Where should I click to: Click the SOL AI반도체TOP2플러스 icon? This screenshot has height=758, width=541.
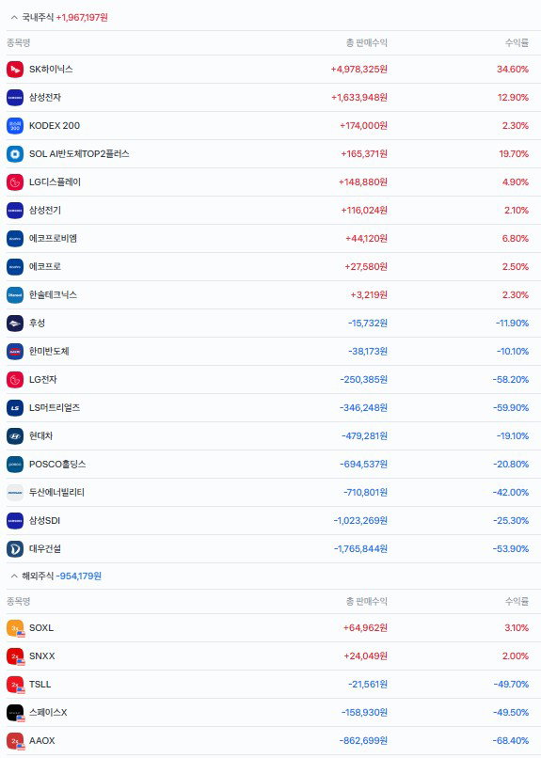pyautogui.click(x=15, y=153)
